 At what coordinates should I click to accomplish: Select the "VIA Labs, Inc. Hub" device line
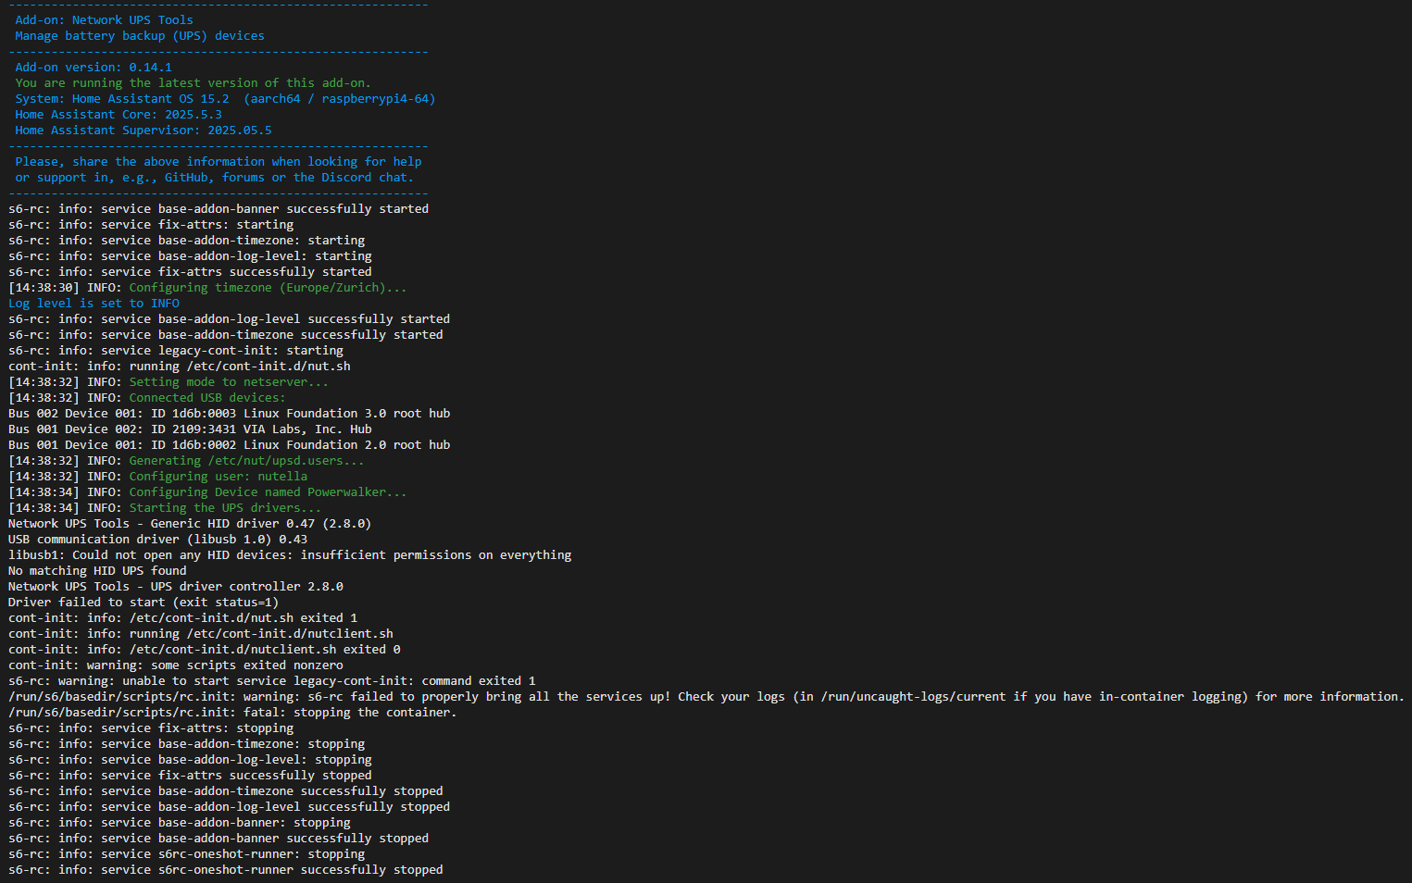(190, 429)
